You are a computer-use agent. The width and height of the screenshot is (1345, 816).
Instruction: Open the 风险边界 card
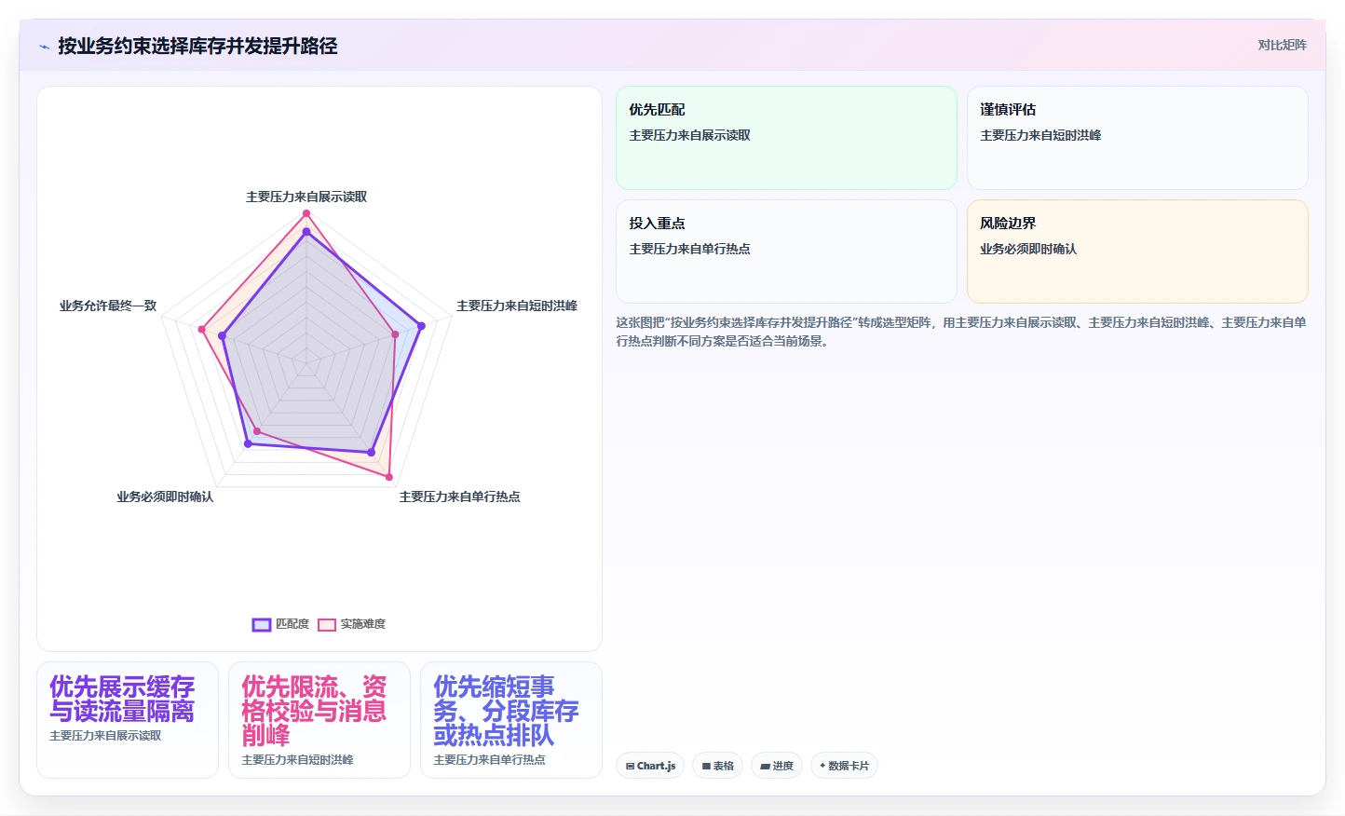[1137, 252]
